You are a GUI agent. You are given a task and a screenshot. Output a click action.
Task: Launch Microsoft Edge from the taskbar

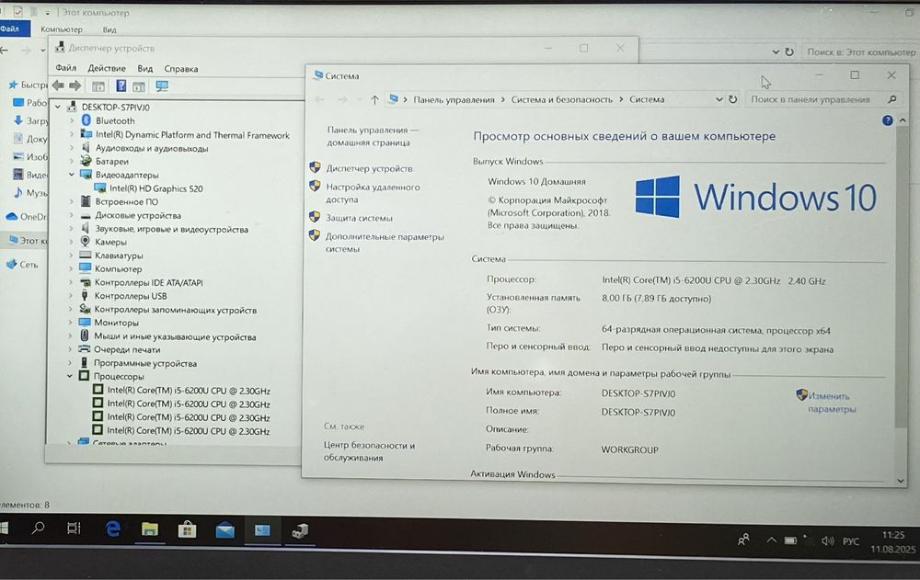112,529
